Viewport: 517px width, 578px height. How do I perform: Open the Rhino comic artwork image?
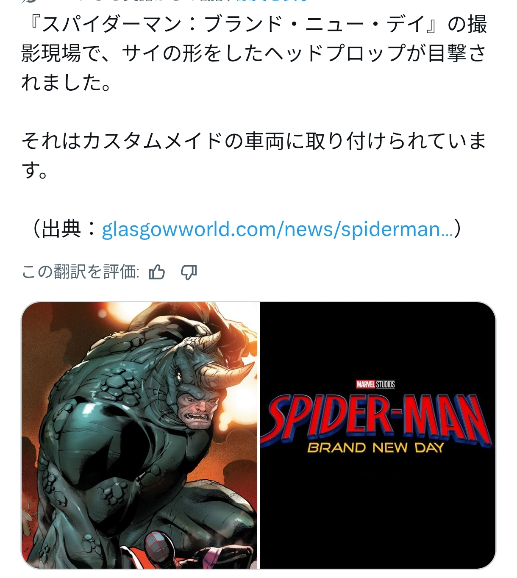point(139,435)
